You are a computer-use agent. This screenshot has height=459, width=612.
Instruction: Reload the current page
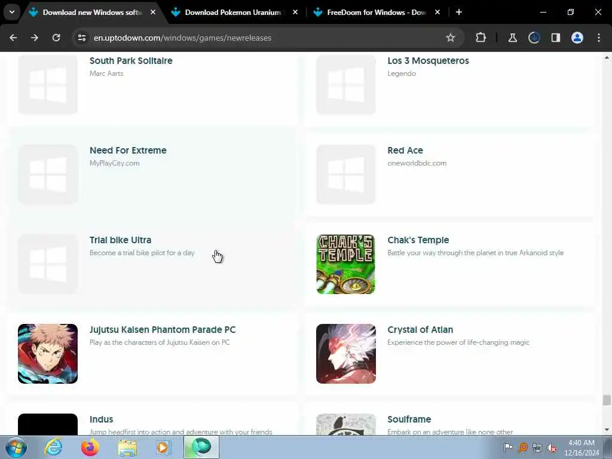(x=56, y=38)
